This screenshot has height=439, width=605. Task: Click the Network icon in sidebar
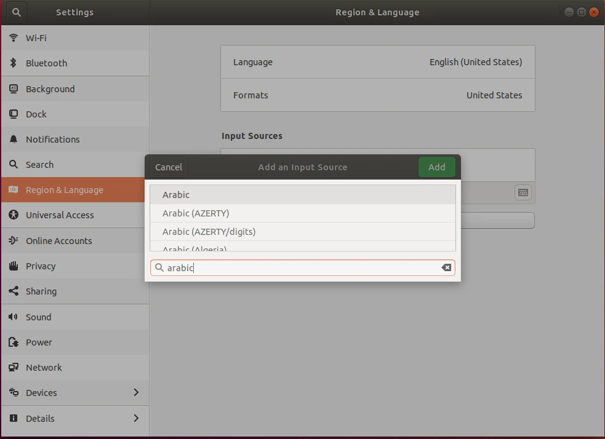point(14,367)
